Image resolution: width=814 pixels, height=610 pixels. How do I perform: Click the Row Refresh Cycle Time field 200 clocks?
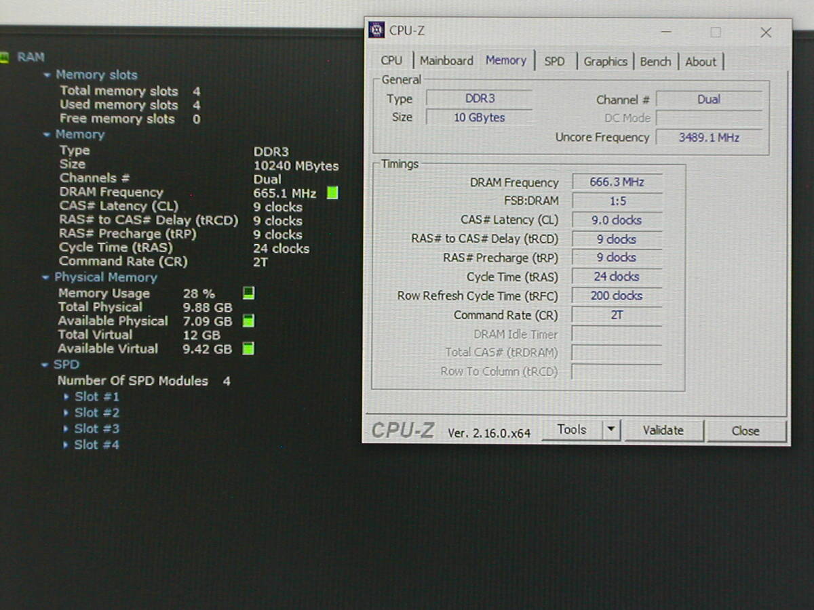pos(617,295)
